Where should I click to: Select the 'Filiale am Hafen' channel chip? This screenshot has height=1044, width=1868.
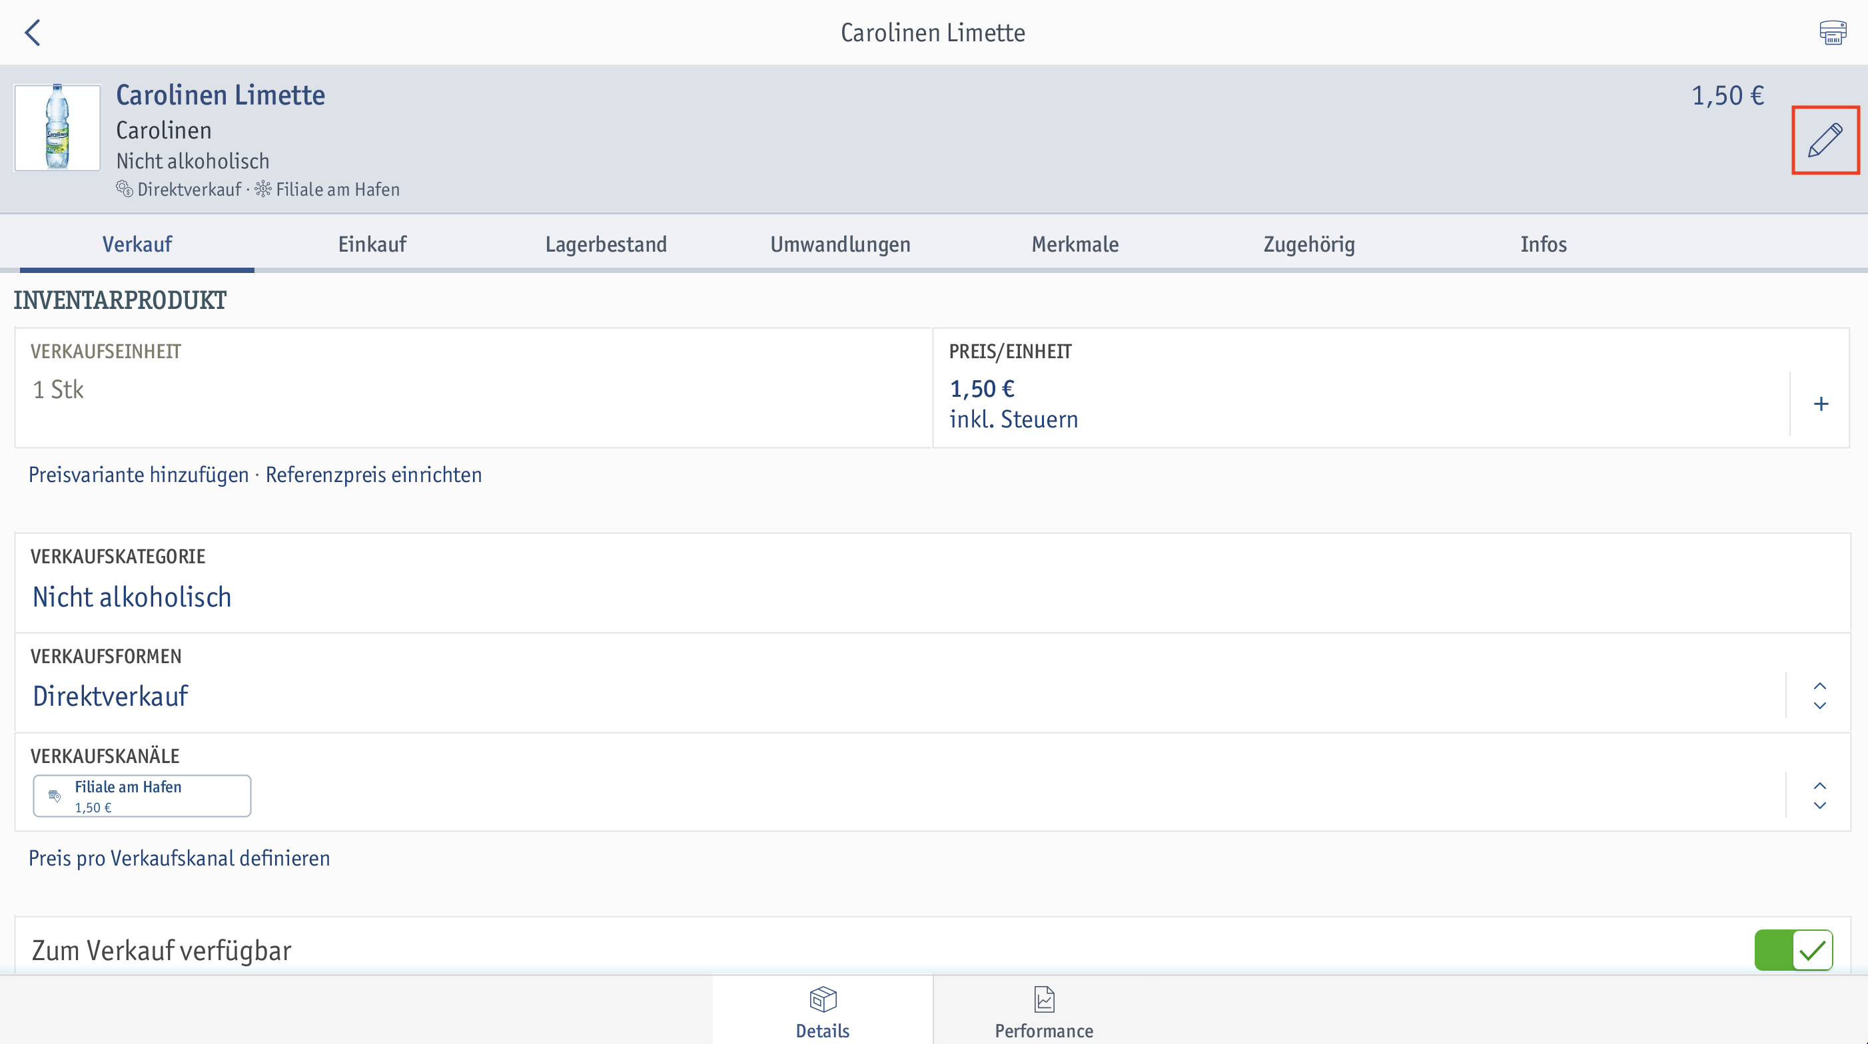[142, 796]
